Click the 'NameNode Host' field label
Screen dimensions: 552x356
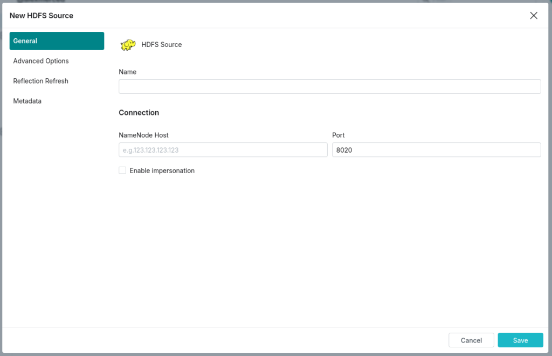143,135
